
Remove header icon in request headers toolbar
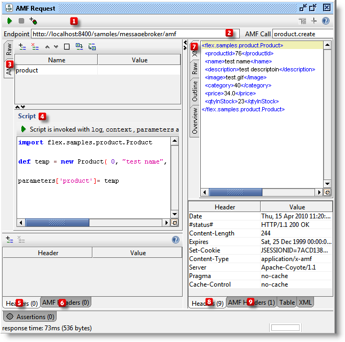pyautogui.click(x=21, y=239)
